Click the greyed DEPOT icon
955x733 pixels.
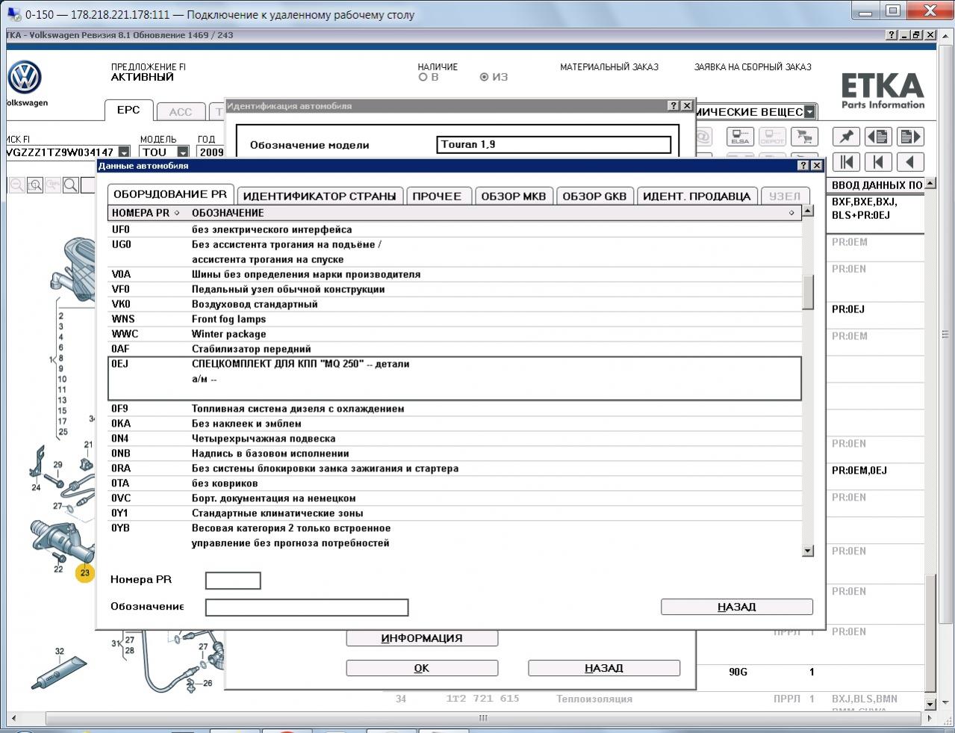(771, 137)
